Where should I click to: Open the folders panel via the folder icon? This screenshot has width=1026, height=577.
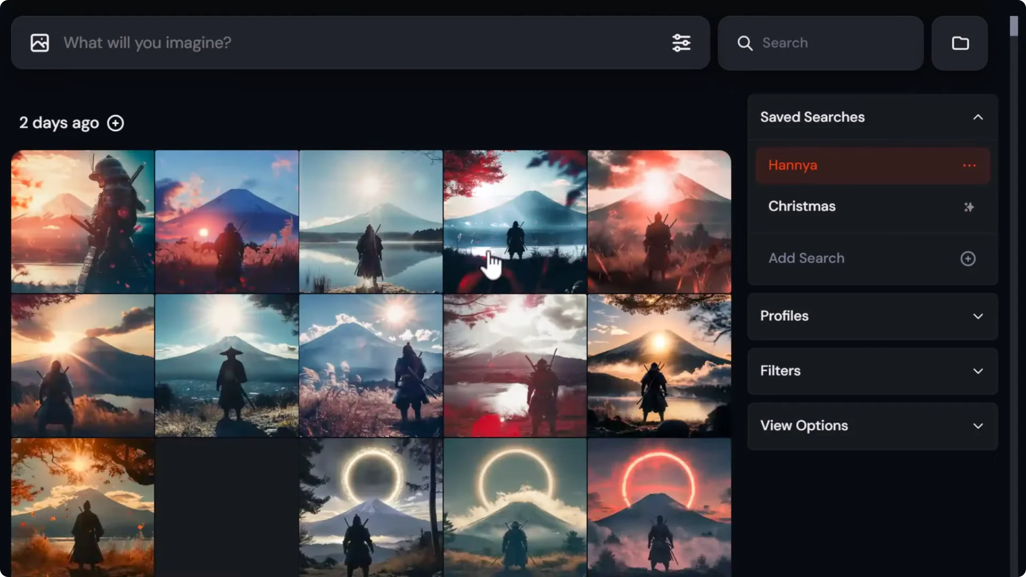coord(959,43)
